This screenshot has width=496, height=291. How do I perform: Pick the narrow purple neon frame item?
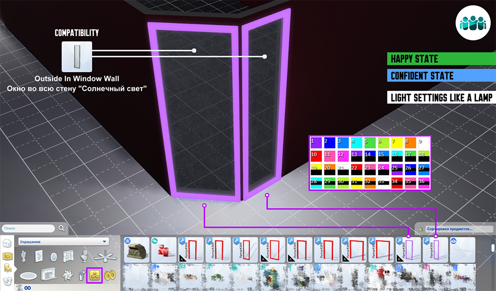435,250
